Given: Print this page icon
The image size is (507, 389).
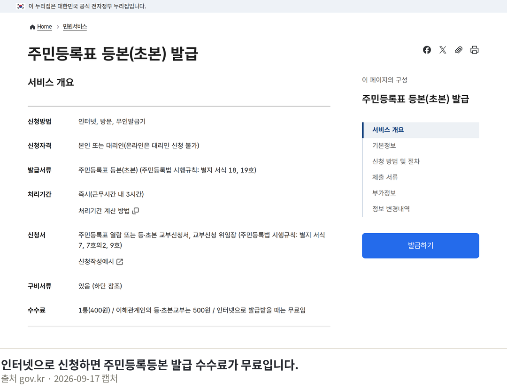Looking at the screenshot, I should click(474, 50).
